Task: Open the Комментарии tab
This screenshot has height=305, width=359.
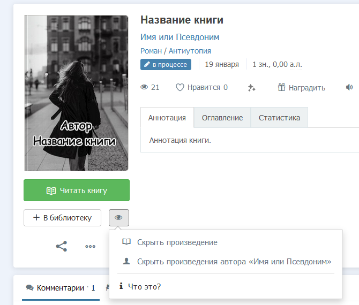Action: click(59, 288)
